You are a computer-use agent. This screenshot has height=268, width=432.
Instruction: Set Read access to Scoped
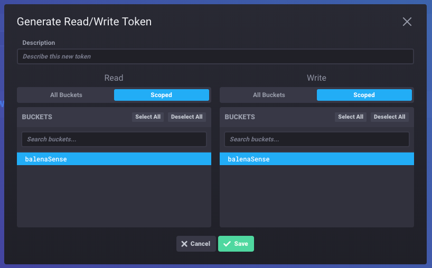(x=161, y=95)
